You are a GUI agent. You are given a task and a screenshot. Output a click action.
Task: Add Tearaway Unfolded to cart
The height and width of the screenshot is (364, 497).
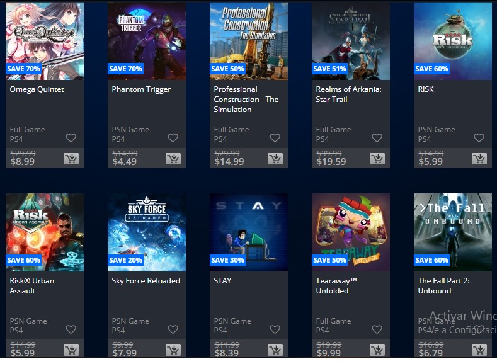point(377,350)
